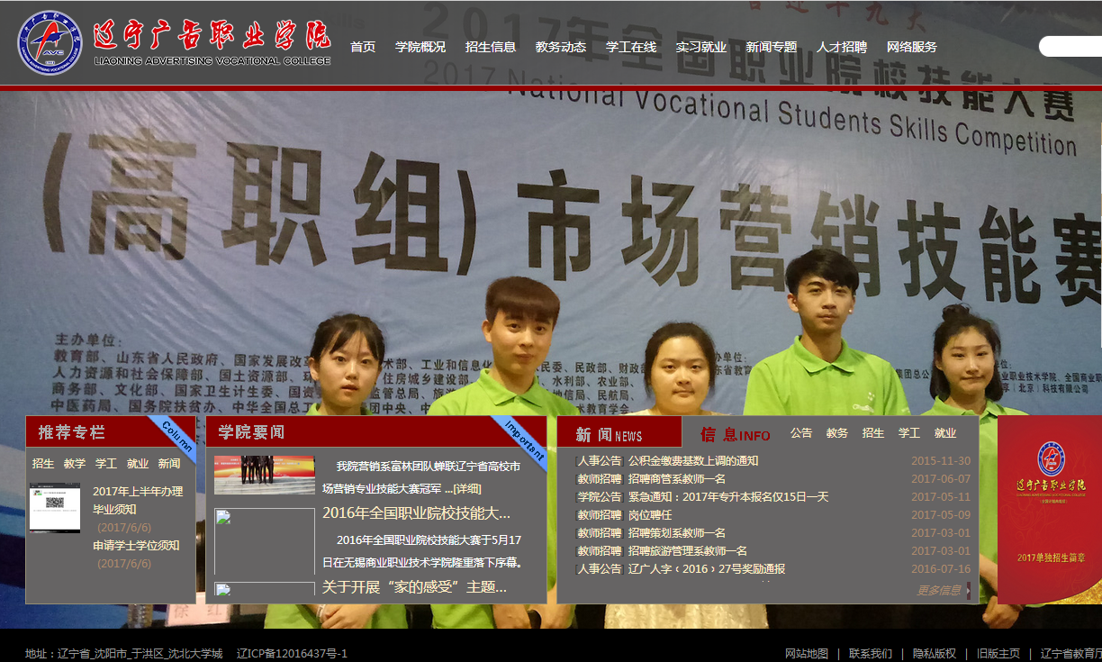Viewport: 1102px width, 662px height.
Task: Open the 辽宁省教育厅 footer link
Action: 1071,654
